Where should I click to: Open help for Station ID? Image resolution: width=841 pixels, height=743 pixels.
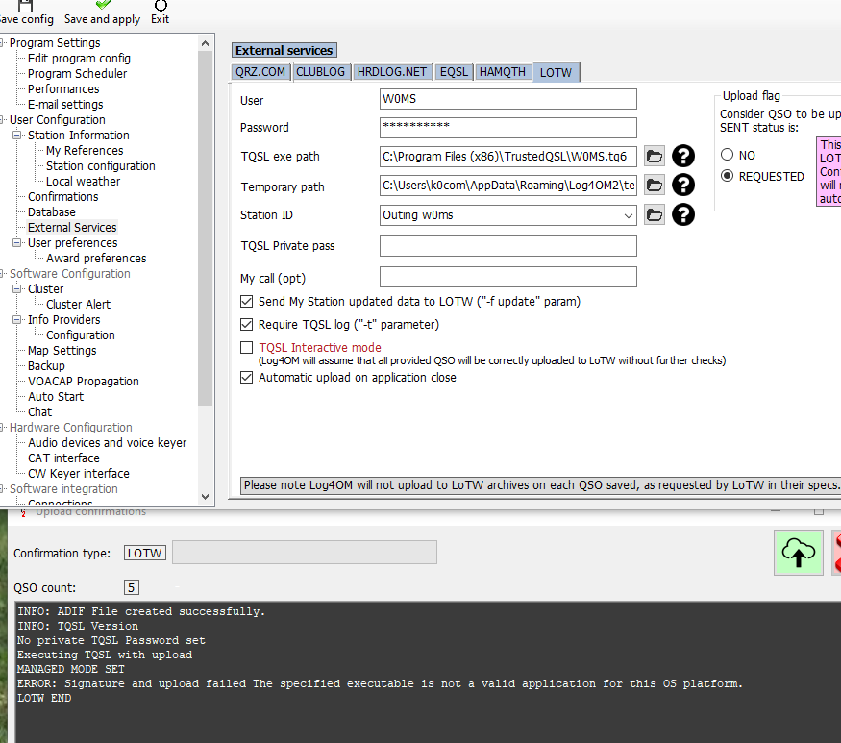[x=682, y=215]
